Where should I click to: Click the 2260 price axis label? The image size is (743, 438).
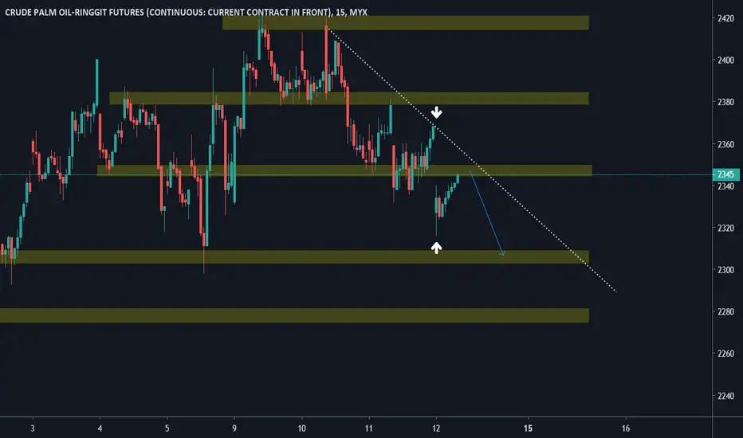[x=725, y=354]
